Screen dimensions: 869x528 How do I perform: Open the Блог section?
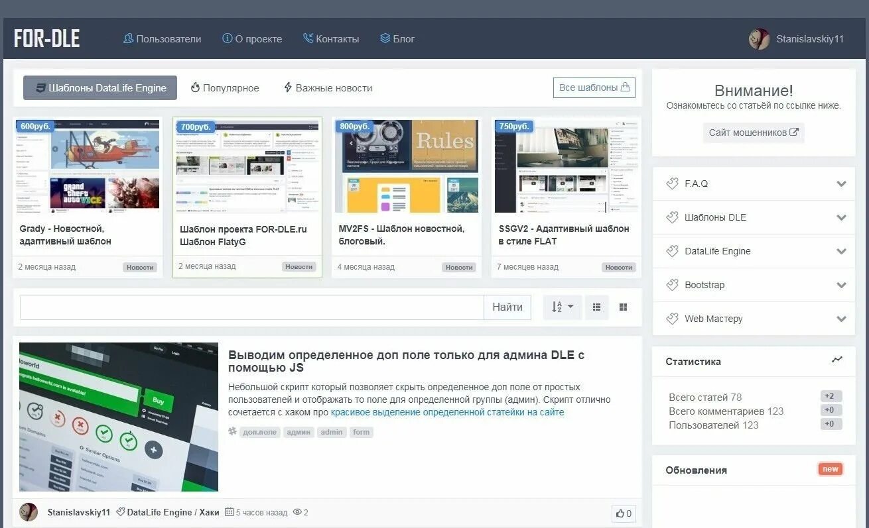[x=397, y=39]
